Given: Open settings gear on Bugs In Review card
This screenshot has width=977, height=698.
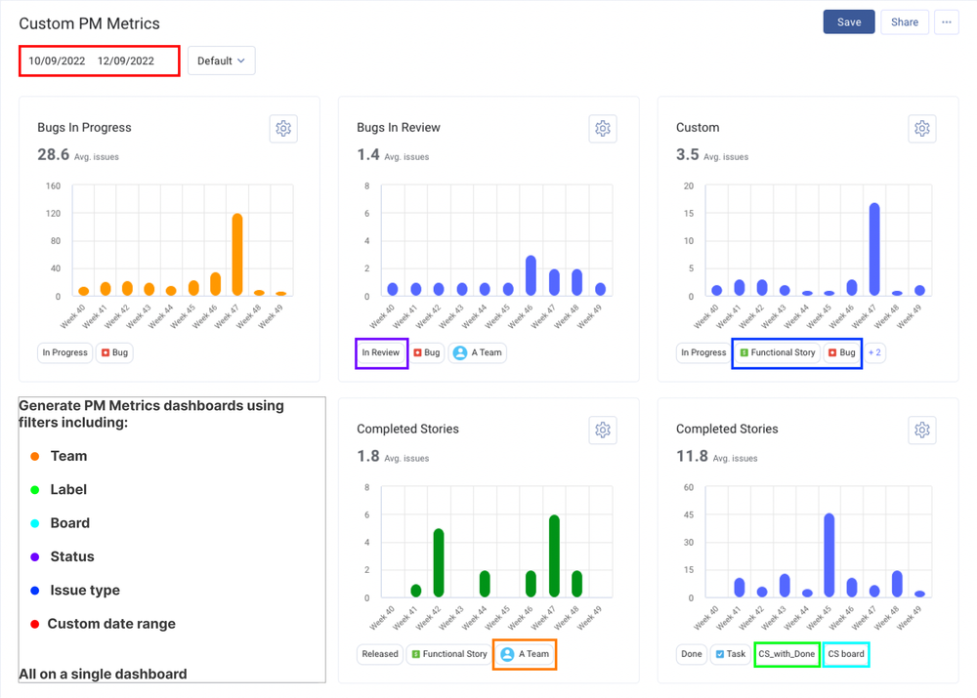Looking at the screenshot, I should 603,128.
